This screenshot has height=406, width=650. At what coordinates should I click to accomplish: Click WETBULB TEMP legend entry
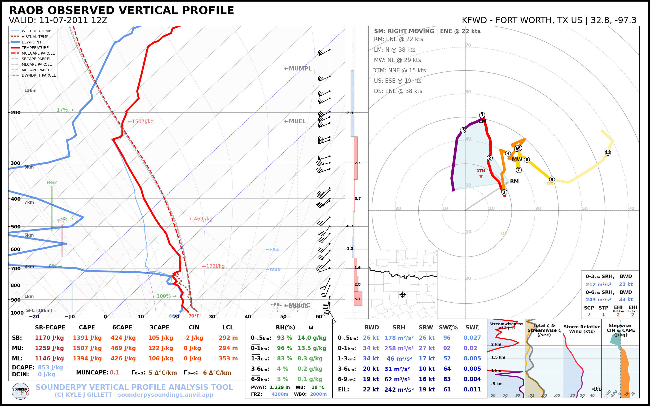pyautogui.click(x=36, y=31)
